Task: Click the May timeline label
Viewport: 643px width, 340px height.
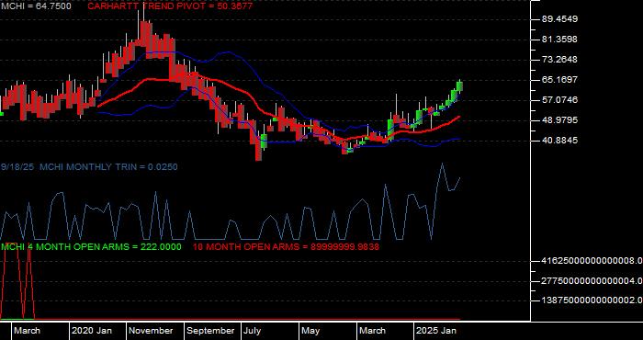Action: tap(310, 331)
